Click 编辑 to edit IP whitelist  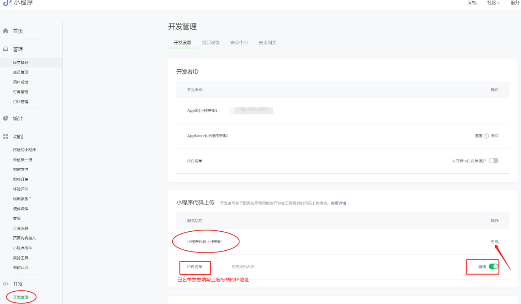pos(482,267)
